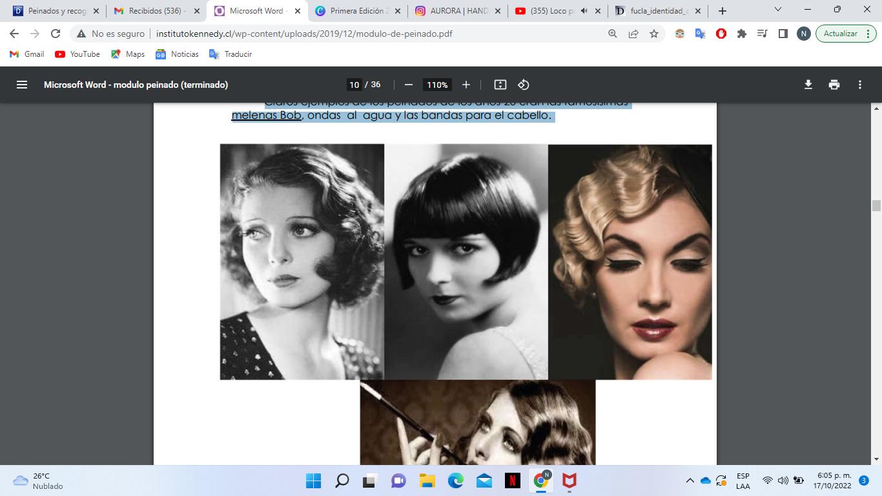Switch to the fucla_identidad tab
The image size is (882, 496).
[658, 11]
